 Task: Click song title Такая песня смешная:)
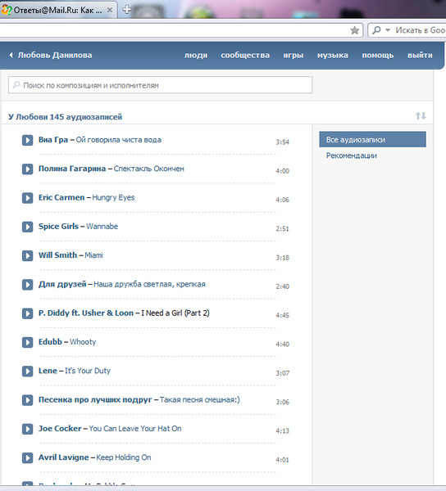tap(200, 400)
